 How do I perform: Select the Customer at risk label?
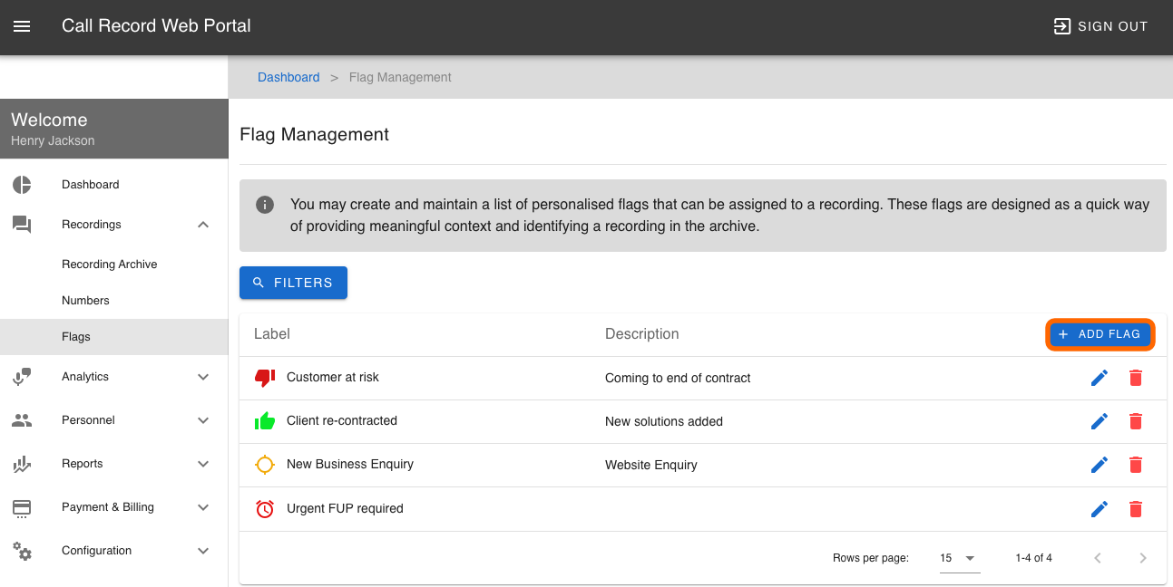(333, 377)
